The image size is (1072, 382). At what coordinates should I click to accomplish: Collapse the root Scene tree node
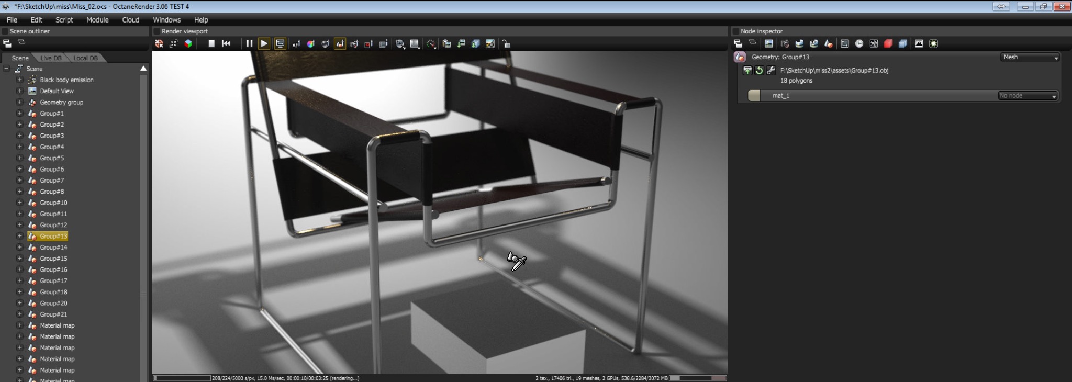click(7, 69)
